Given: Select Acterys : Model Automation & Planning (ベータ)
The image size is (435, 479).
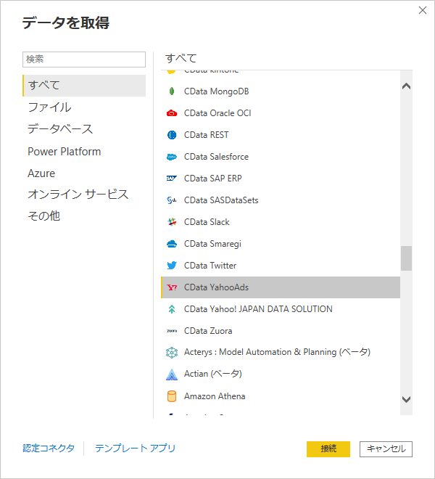Looking at the screenshot, I should [281, 353].
